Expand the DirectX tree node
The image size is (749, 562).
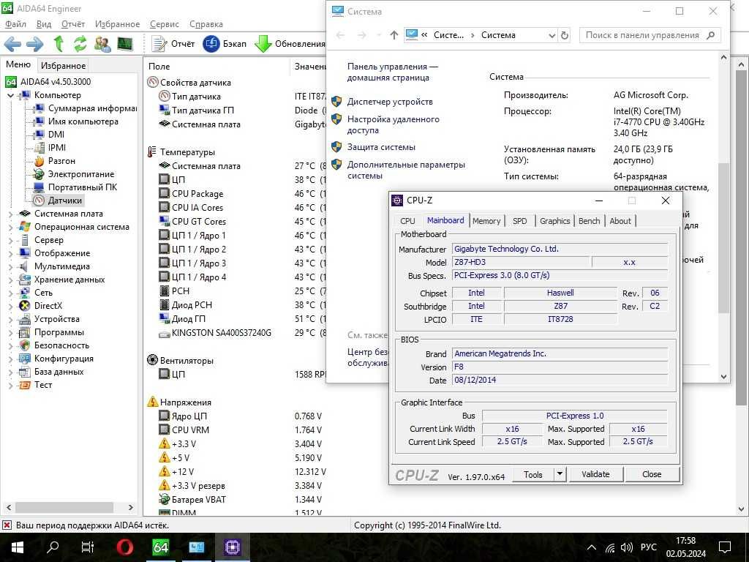[10, 307]
